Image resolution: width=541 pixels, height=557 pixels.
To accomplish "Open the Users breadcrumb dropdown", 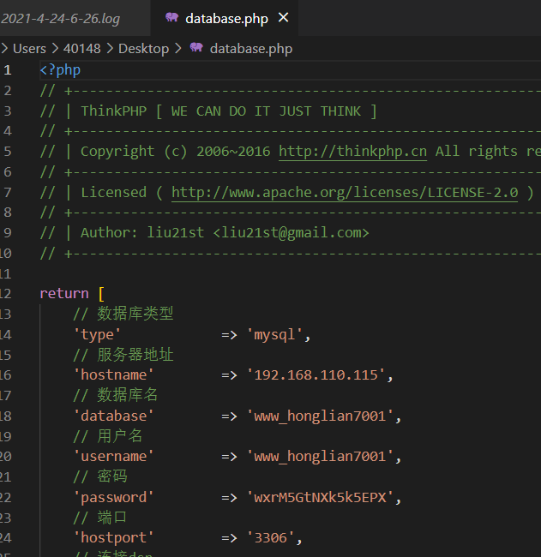I will pyautogui.click(x=29, y=49).
